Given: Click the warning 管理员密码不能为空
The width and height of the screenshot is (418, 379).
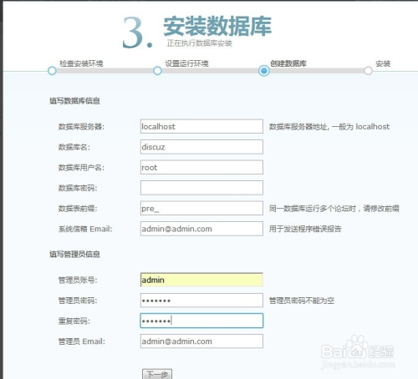Looking at the screenshot, I should point(302,301).
